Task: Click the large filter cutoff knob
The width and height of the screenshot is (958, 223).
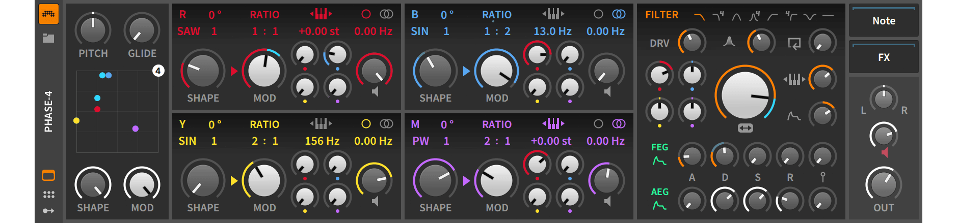Action: click(x=744, y=95)
